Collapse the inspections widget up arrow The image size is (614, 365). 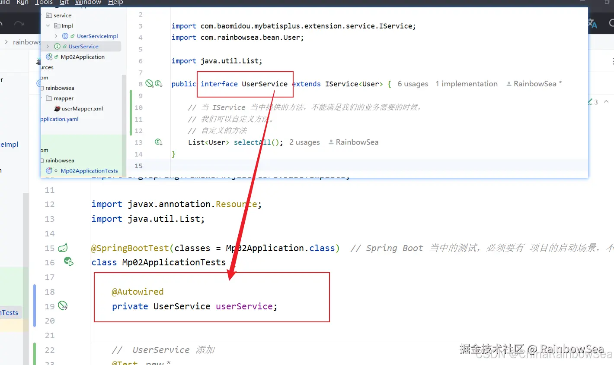(x=606, y=102)
